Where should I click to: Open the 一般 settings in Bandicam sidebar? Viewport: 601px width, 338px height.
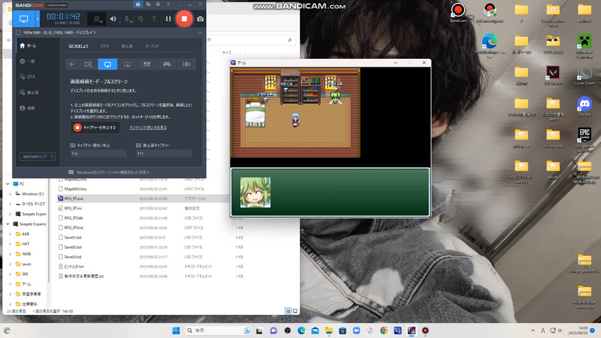tap(28, 61)
